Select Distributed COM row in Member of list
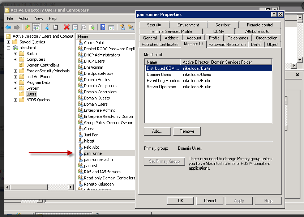The width and height of the screenshot is (304, 217). click(x=209, y=68)
